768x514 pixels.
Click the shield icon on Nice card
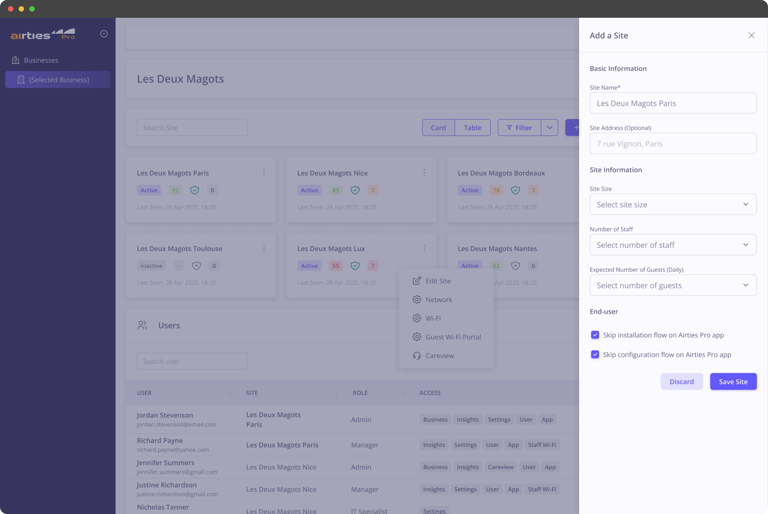(x=355, y=190)
